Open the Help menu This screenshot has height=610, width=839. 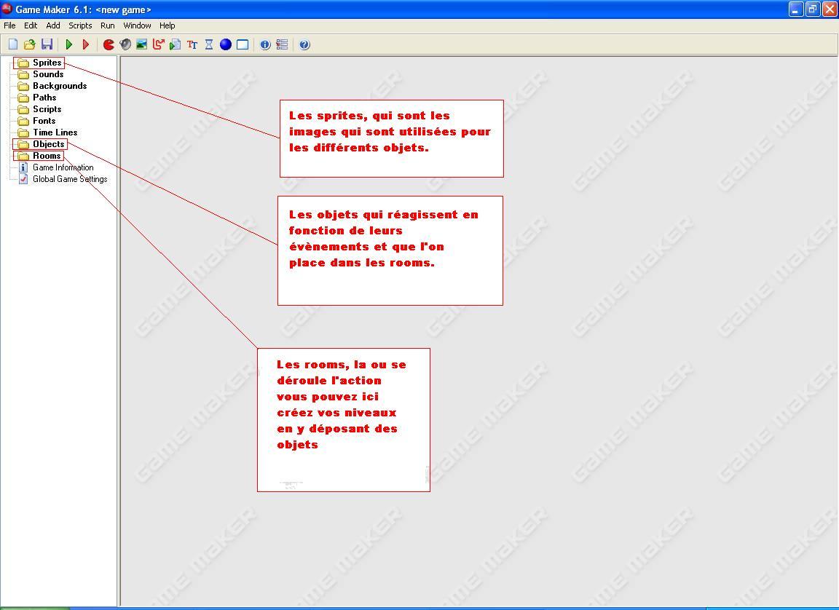point(167,25)
